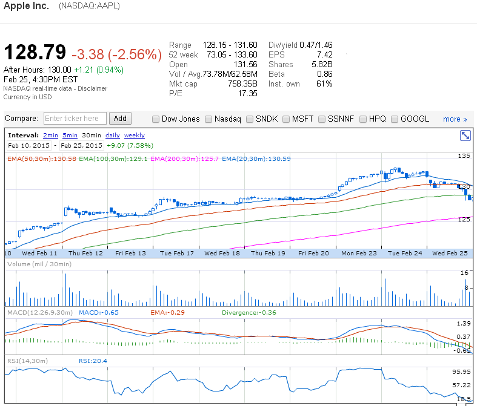Click the Tue Feb 24 timeline label
Viewport: 477px width, 406px height.
405,254
